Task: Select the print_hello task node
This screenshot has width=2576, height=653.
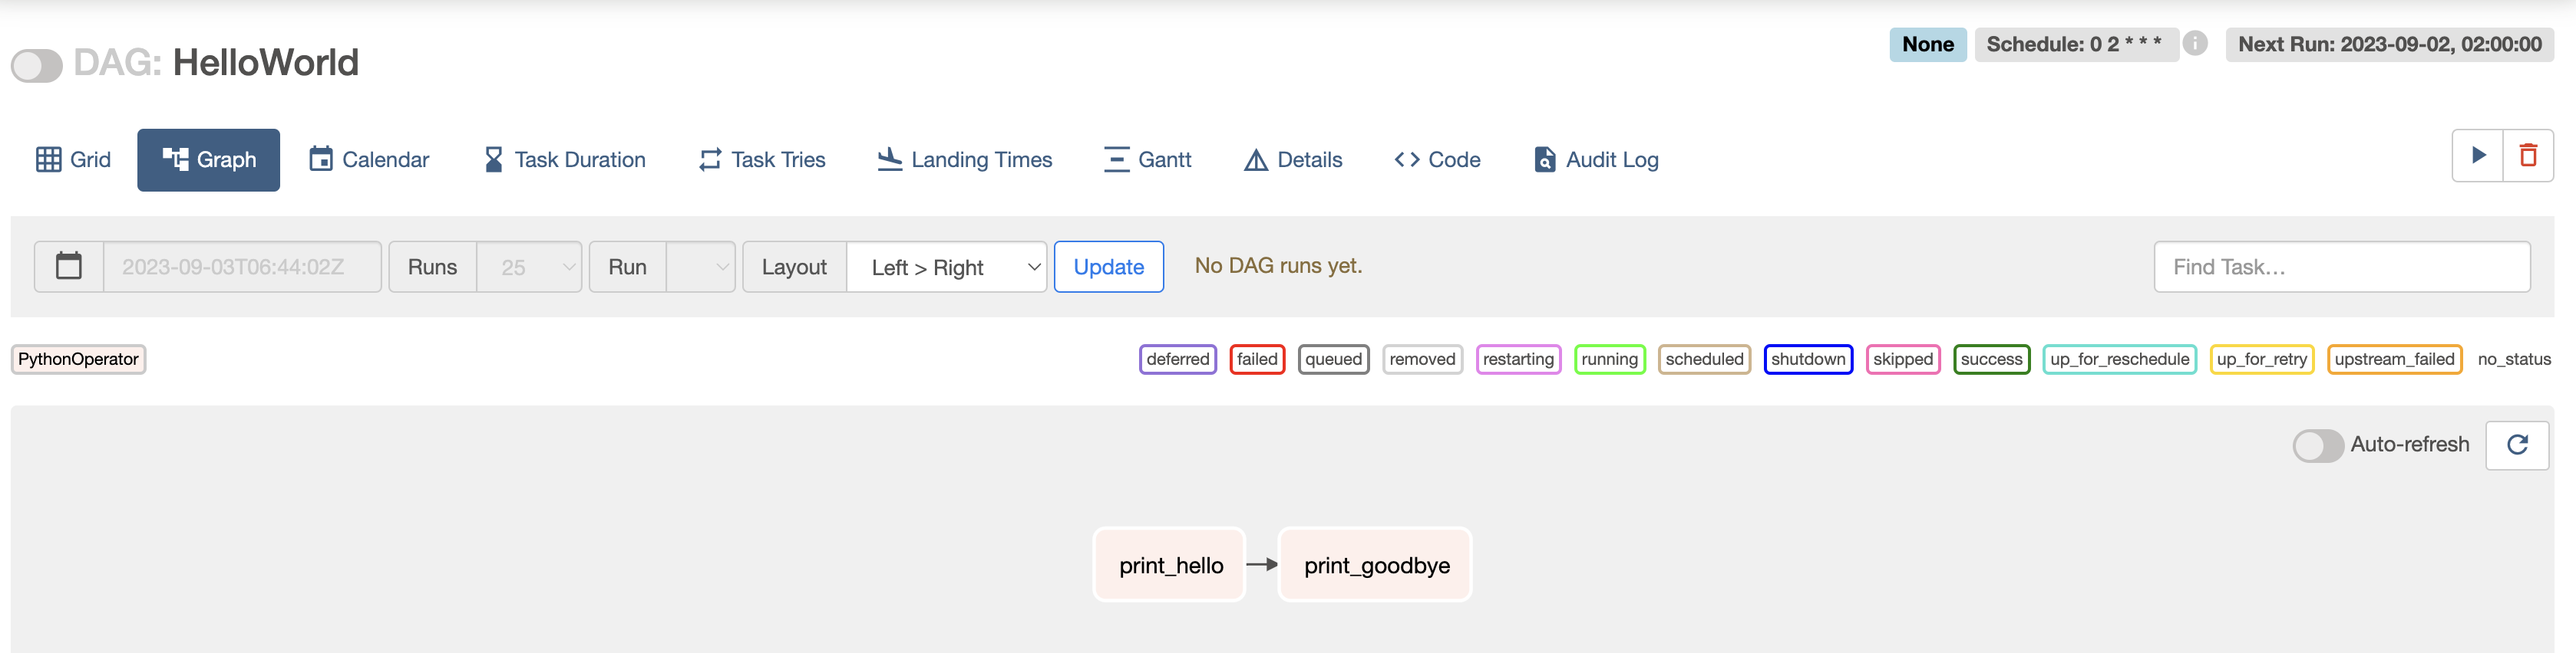Action: (x=1170, y=565)
